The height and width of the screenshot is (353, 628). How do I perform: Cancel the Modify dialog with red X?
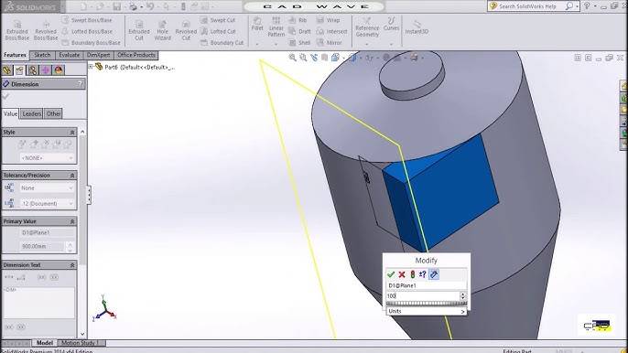[402, 274]
